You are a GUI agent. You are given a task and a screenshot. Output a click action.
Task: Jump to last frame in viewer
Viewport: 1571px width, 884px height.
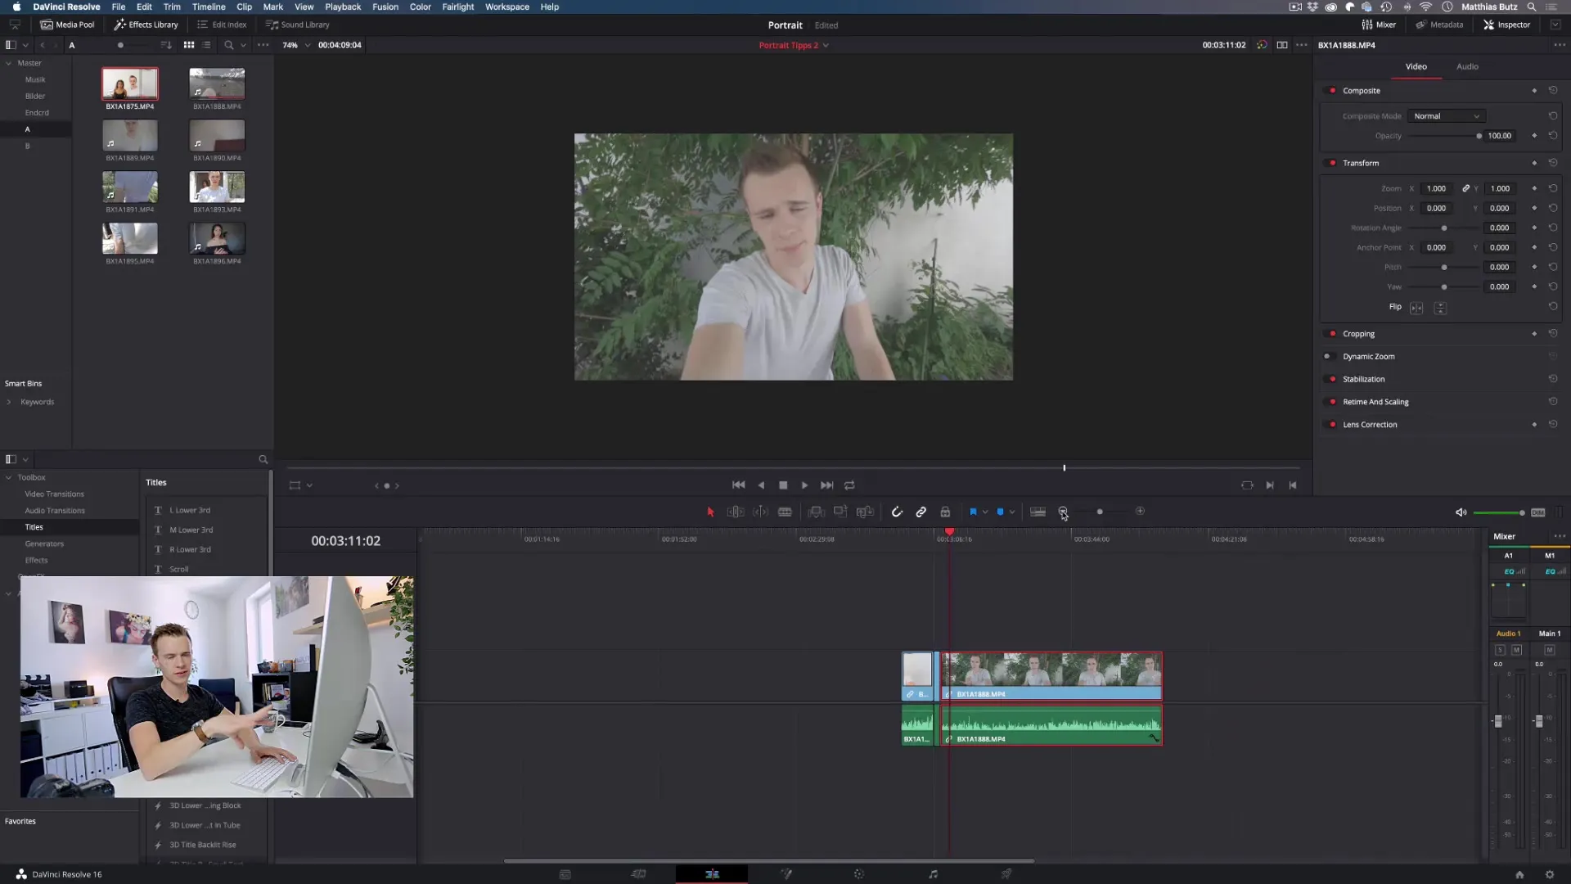pyautogui.click(x=826, y=485)
